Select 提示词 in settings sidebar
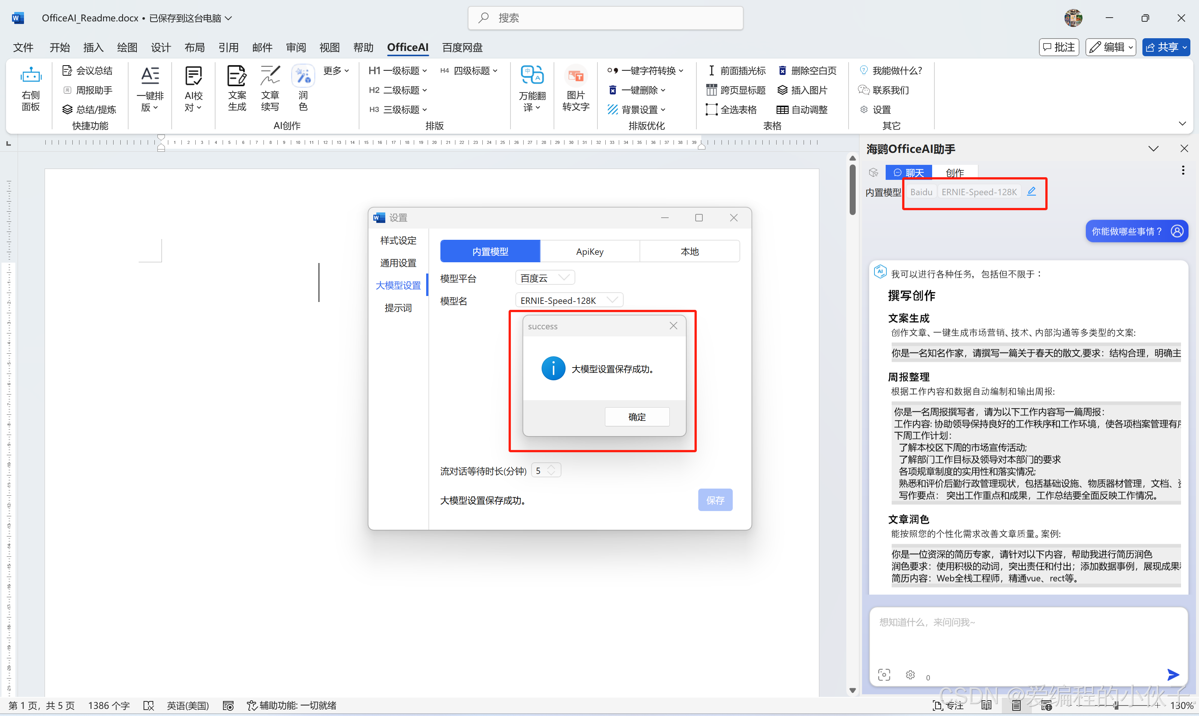This screenshot has width=1199, height=716. pos(398,308)
